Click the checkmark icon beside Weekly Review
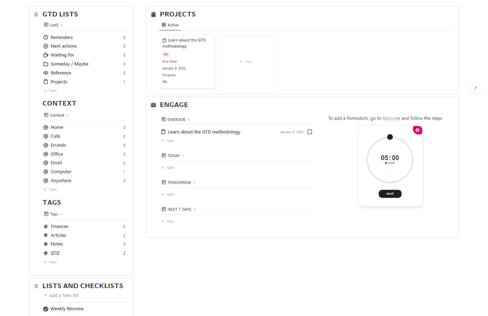The height and width of the screenshot is (316, 488). click(x=46, y=309)
